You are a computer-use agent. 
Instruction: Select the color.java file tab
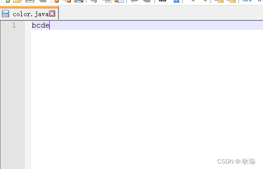point(29,14)
